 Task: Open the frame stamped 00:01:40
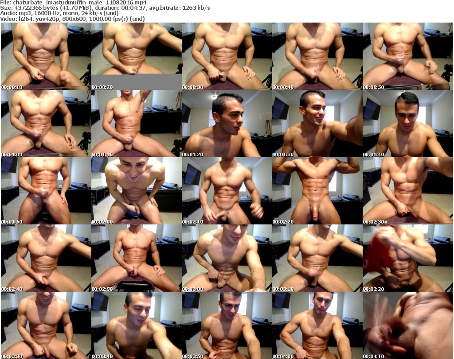pyautogui.click(x=408, y=124)
